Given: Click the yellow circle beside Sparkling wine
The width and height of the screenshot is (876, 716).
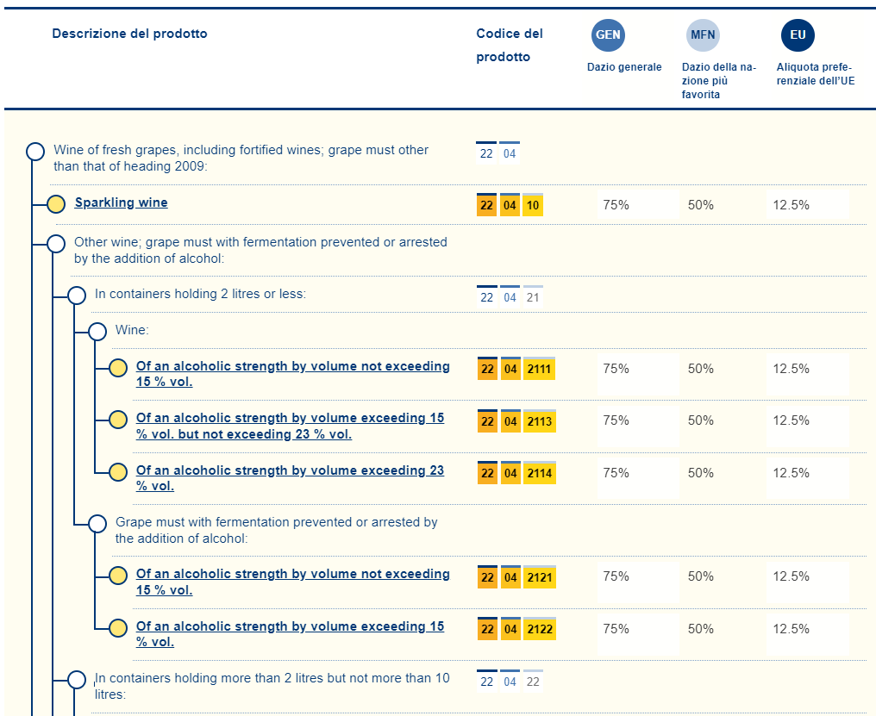Looking at the screenshot, I should click(x=56, y=204).
